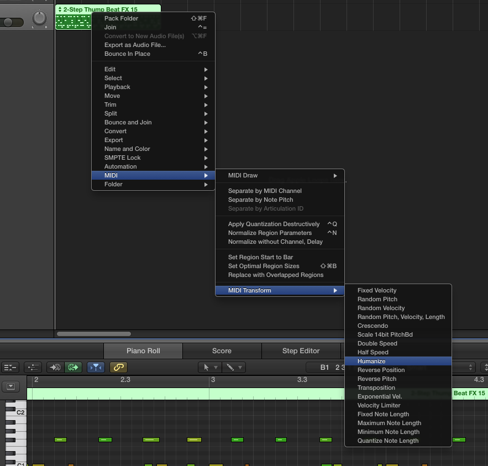Expand the Move submenu
The width and height of the screenshot is (488, 466).
tap(153, 96)
